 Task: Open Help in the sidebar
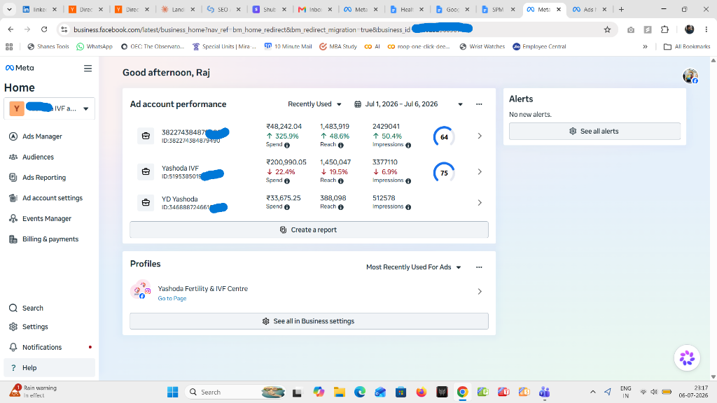click(49, 368)
